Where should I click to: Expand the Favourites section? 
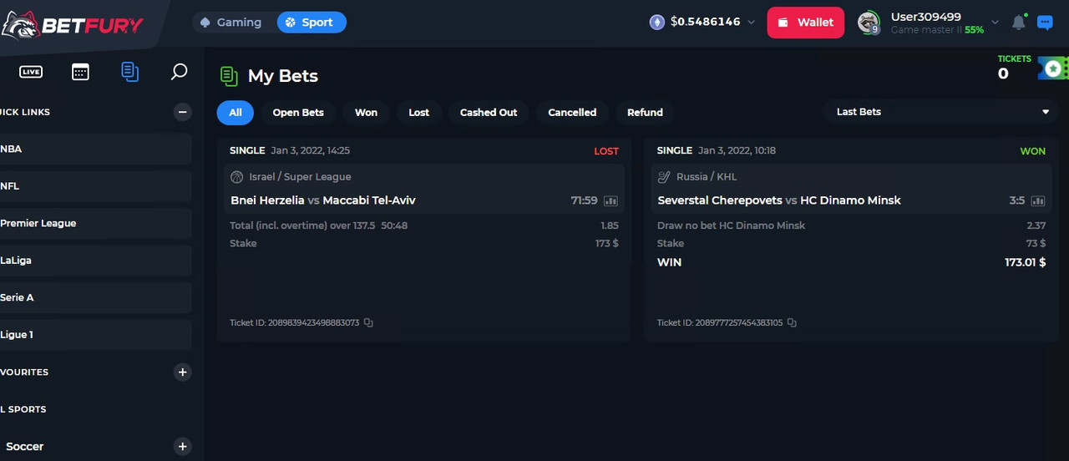point(183,372)
